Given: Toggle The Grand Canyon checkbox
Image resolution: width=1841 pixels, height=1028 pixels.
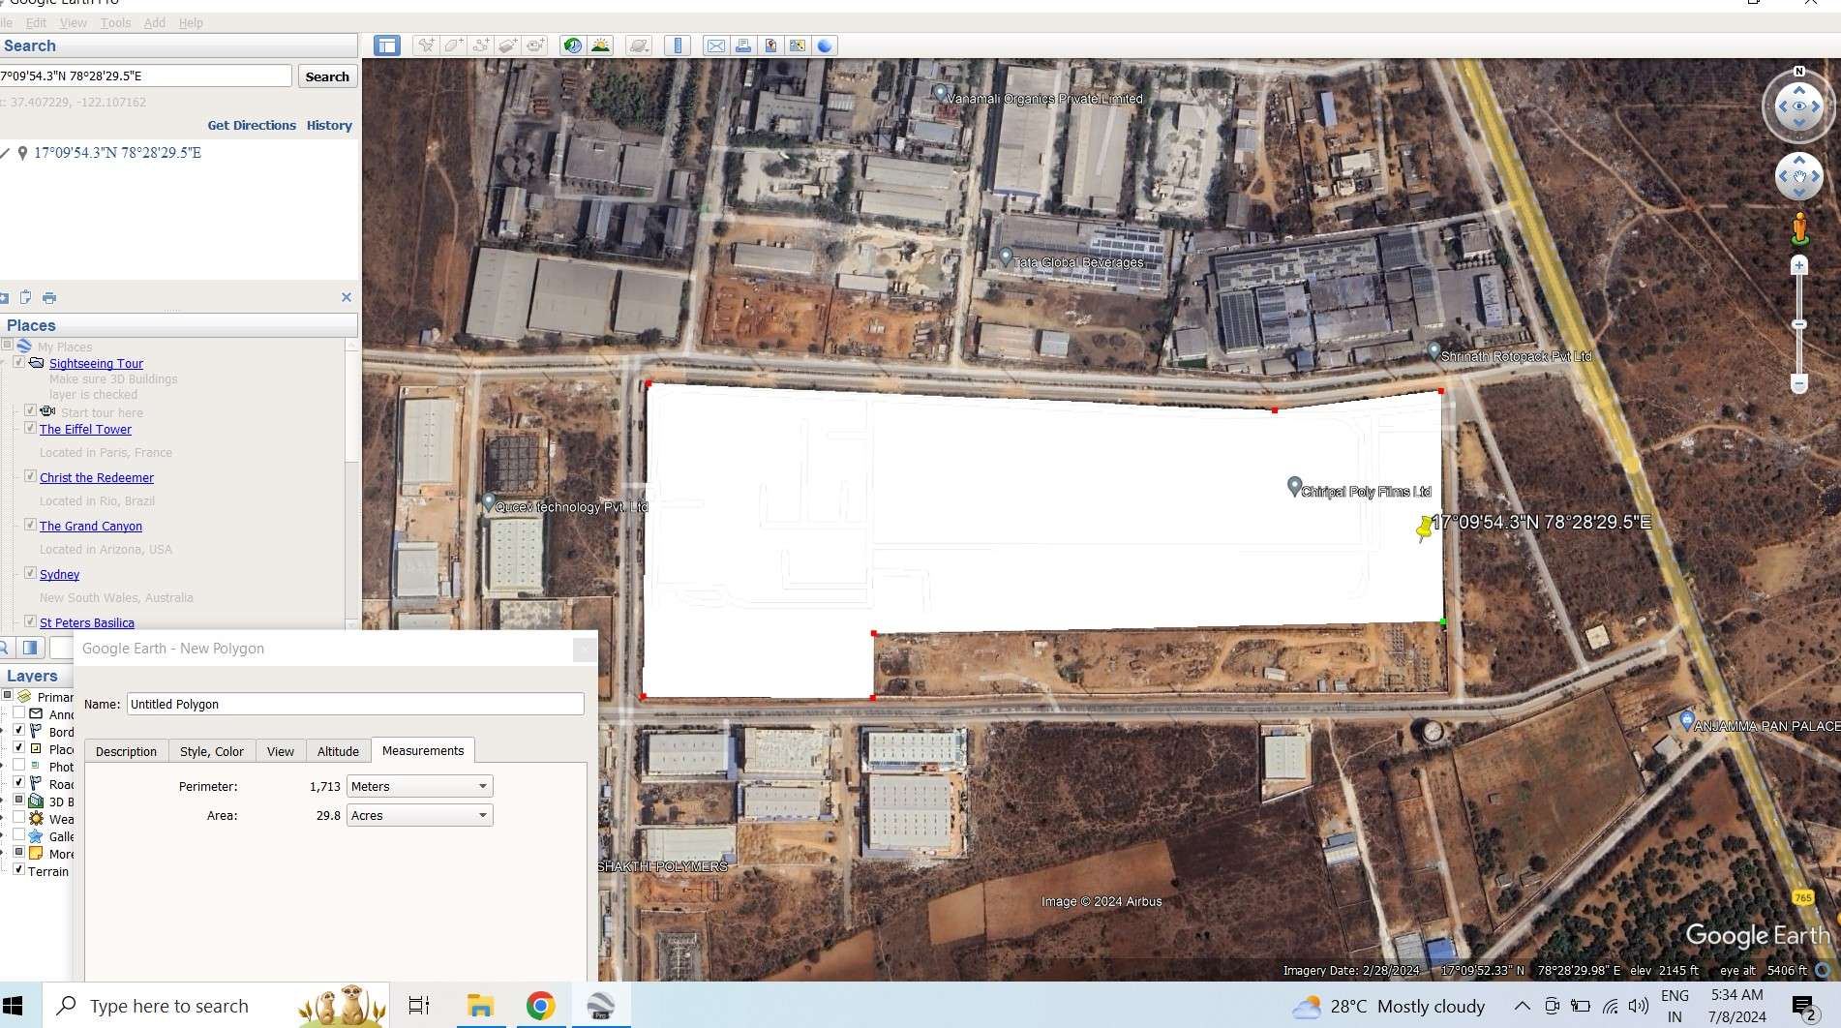Looking at the screenshot, I should (30, 525).
